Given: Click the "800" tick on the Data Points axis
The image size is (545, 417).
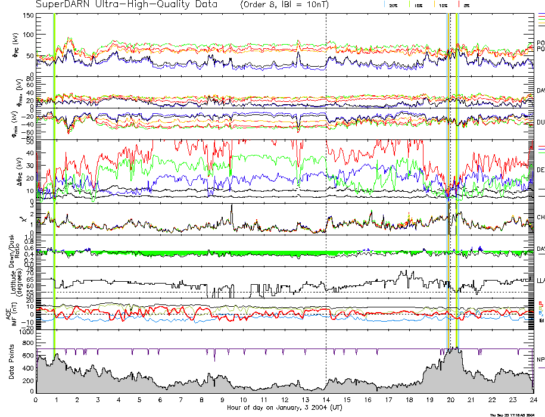Looking at the screenshot, I should [28, 343].
